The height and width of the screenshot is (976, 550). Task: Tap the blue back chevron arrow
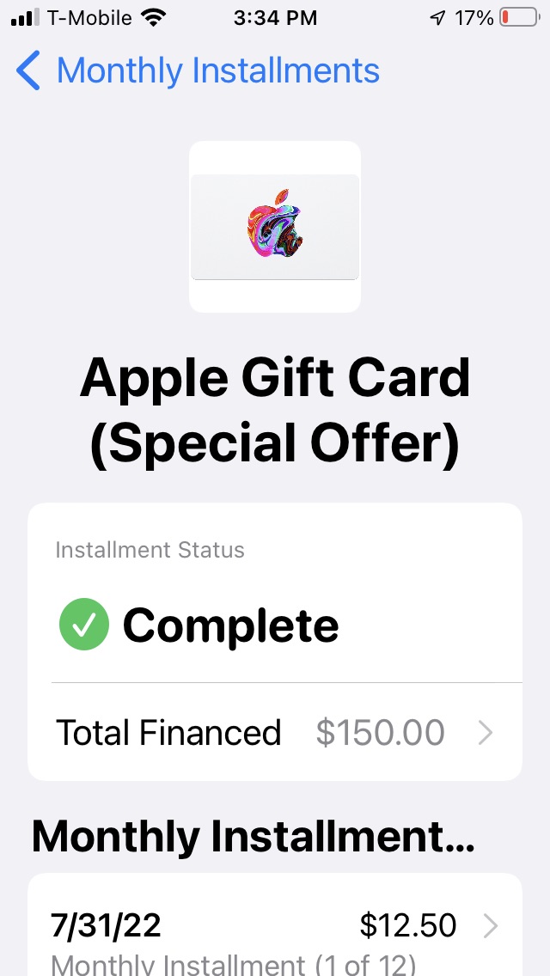click(28, 70)
